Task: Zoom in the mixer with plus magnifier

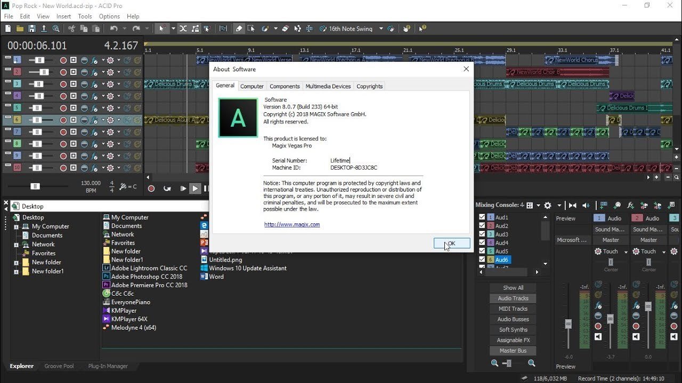Action: click(531, 363)
